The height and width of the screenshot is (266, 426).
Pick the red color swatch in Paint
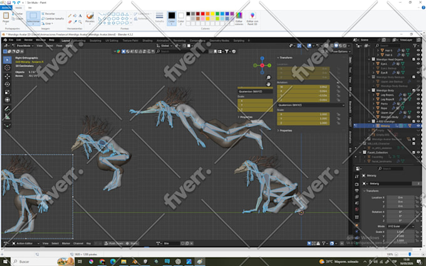point(203,14)
